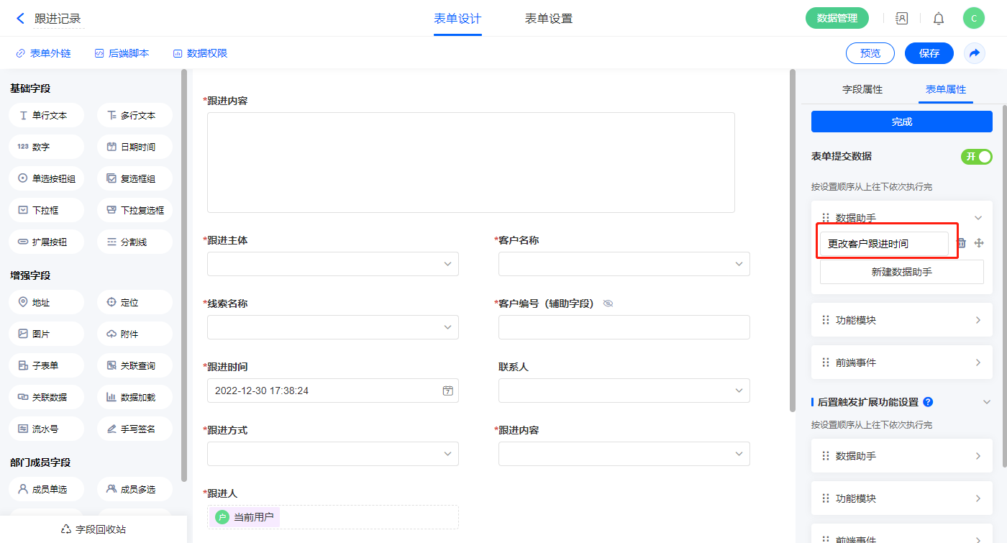The height and width of the screenshot is (543, 1007).
Task: Switch to the 字段属性 tab
Action: point(862,89)
